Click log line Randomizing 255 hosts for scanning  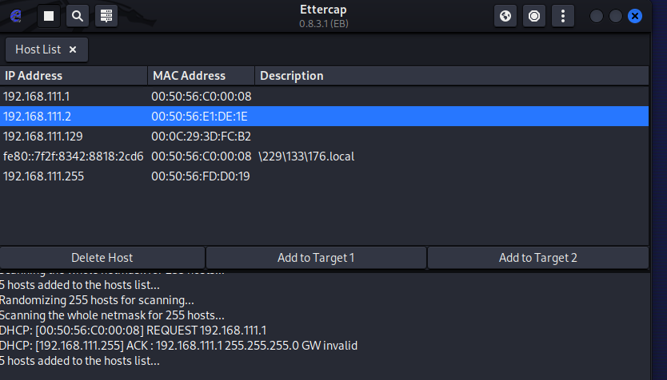click(97, 300)
